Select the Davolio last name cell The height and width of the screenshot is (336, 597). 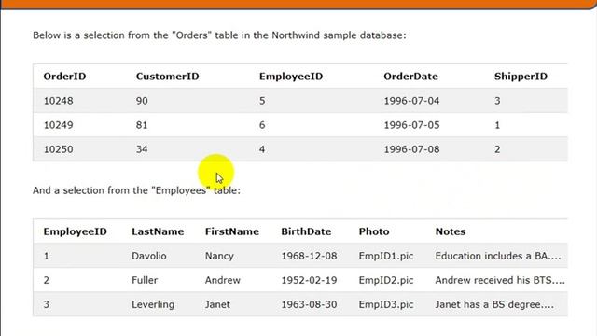click(x=149, y=256)
